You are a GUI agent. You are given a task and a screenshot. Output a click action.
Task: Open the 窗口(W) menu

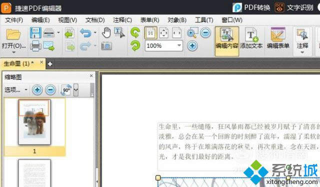[232, 20]
